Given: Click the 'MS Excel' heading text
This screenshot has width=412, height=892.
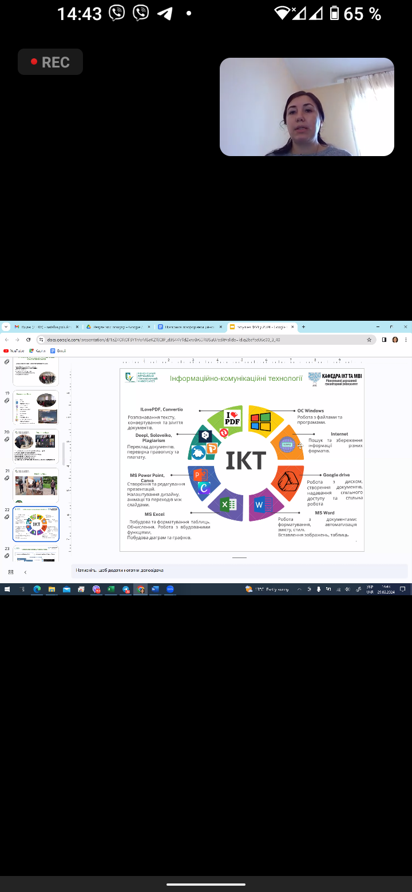Looking at the screenshot, I should (x=154, y=514).
